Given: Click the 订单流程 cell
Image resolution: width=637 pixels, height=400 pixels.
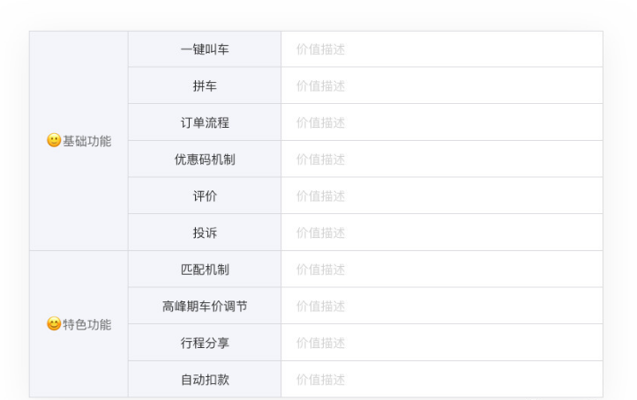Looking at the screenshot, I should [x=205, y=122].
